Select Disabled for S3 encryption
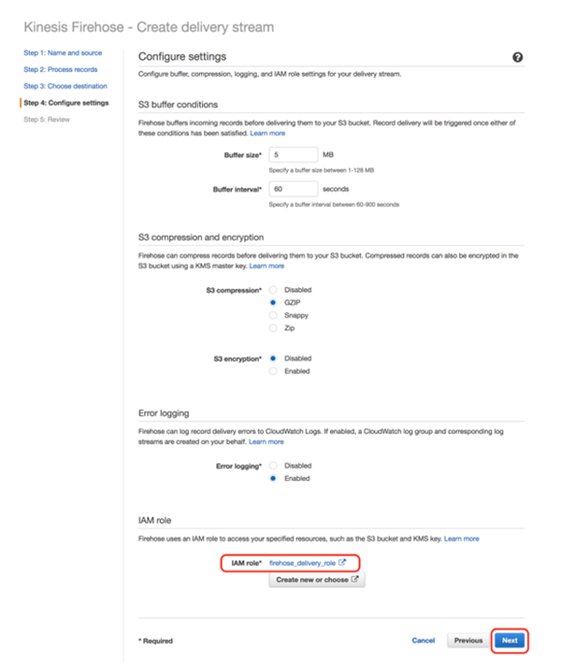This screenshot has height=665, width=561. tap(273, 358)
